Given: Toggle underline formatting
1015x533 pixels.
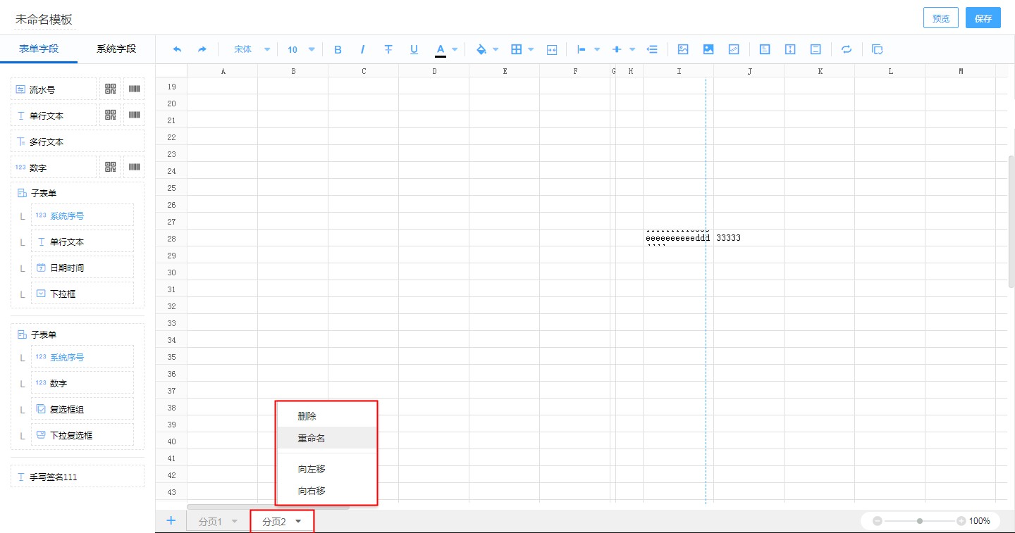Looking at the screenshot, I should pos(414,49).
